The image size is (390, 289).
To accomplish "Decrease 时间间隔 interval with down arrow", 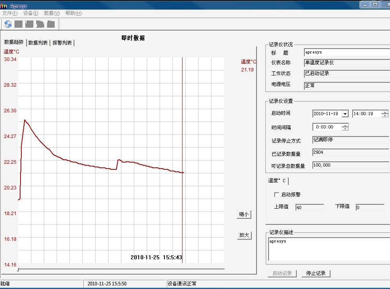I will [345, 129].
